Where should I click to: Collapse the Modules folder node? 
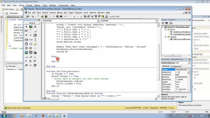tap(165, 37)
